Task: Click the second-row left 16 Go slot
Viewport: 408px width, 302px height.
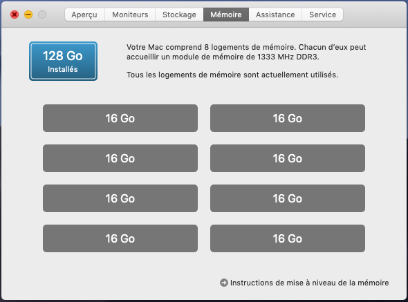Action: click(x=120, y=158)
